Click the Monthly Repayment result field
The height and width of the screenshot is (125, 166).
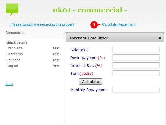coord(136,90)
